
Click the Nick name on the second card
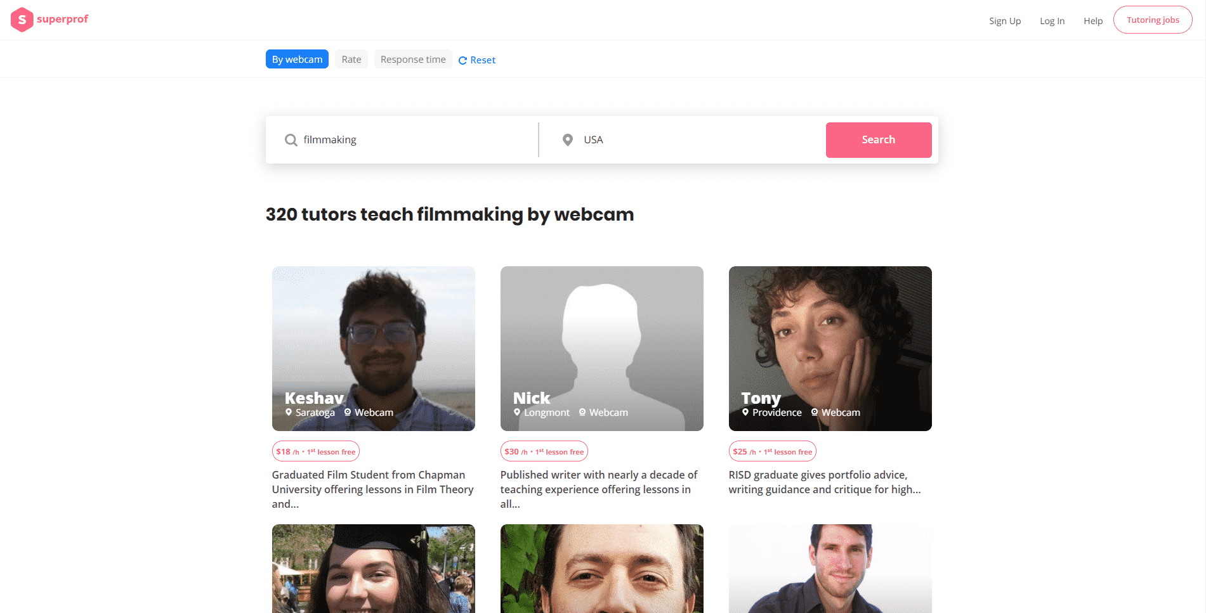click(532, 398)
